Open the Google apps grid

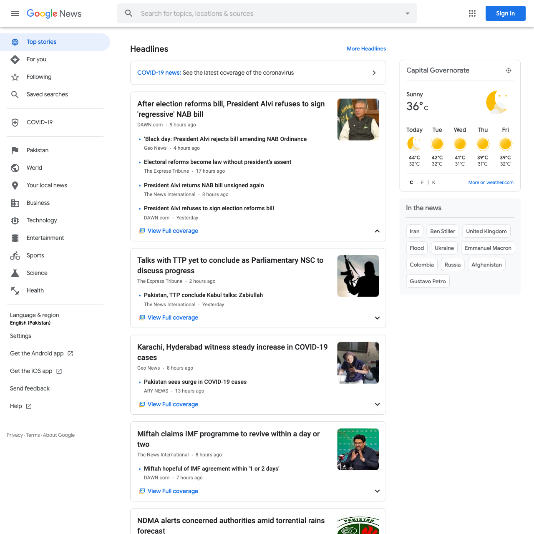[x=472, y=13]
